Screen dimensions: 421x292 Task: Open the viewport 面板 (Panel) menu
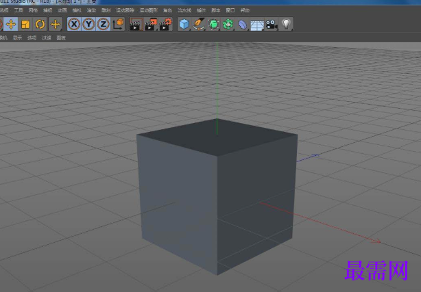pos(61,38)
